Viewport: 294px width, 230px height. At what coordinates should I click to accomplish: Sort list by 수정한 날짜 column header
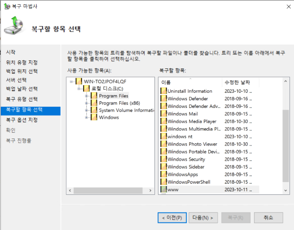pos(237,82)
